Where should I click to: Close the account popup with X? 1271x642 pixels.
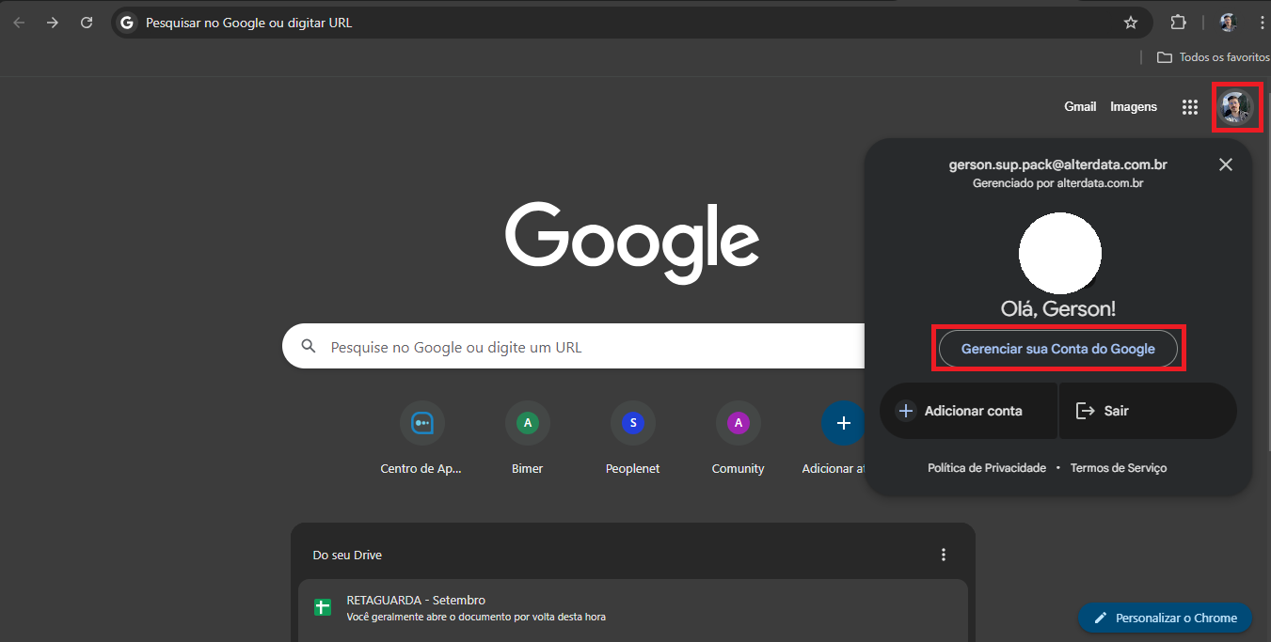(x=1225, y=164)
